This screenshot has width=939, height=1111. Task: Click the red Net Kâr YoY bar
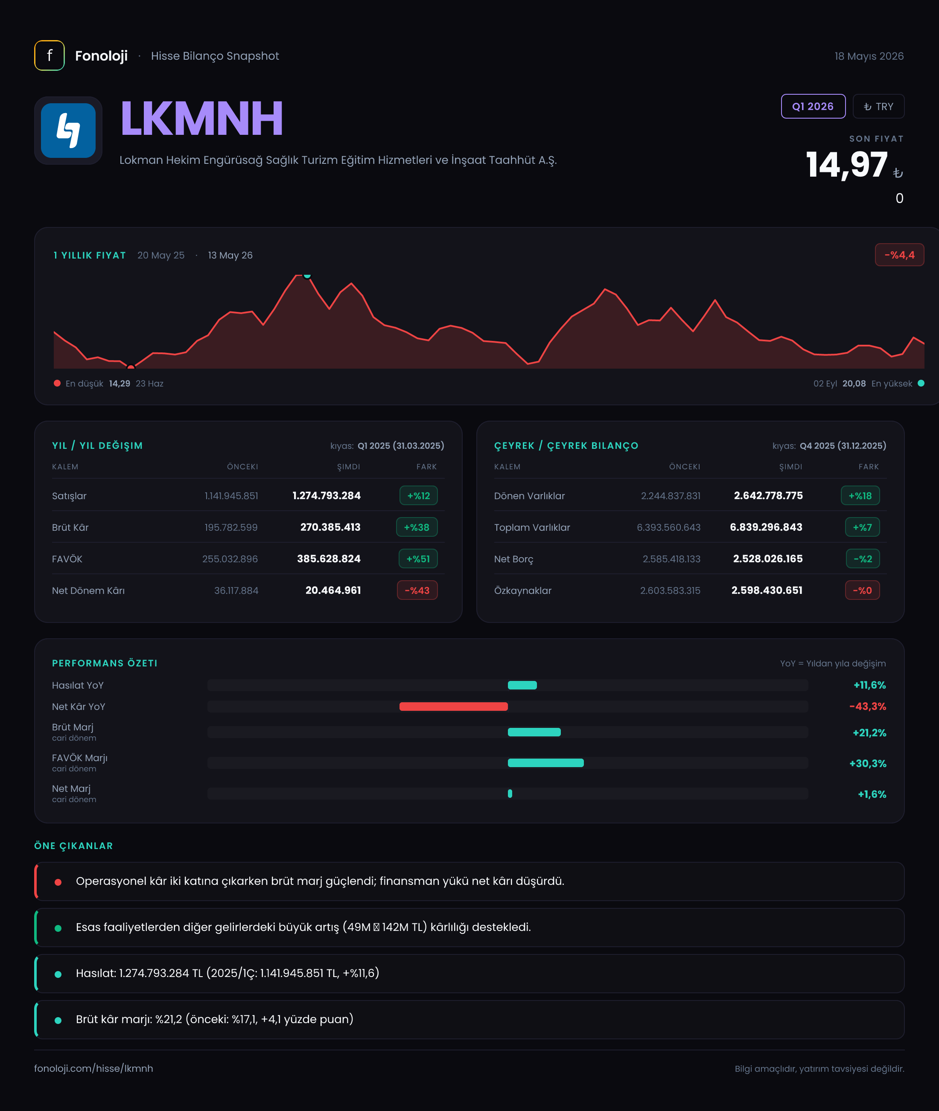(454, 707)
